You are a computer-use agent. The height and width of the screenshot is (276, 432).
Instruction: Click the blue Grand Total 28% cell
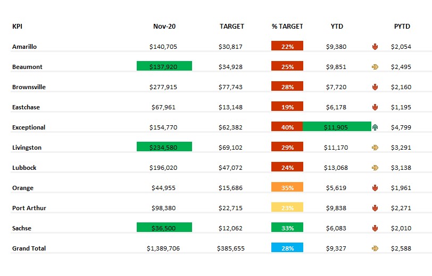[x=287, y=248]
